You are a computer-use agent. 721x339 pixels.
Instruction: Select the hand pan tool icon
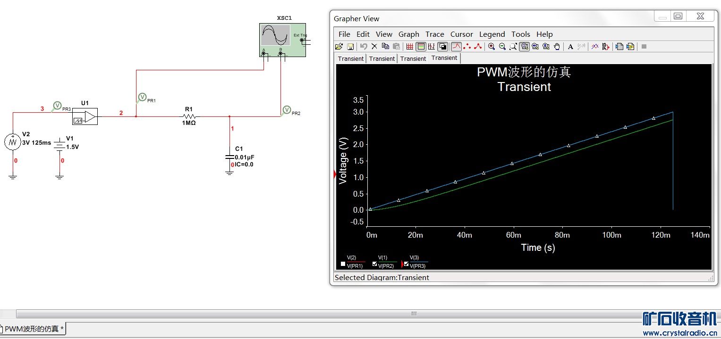coord(557,46)
